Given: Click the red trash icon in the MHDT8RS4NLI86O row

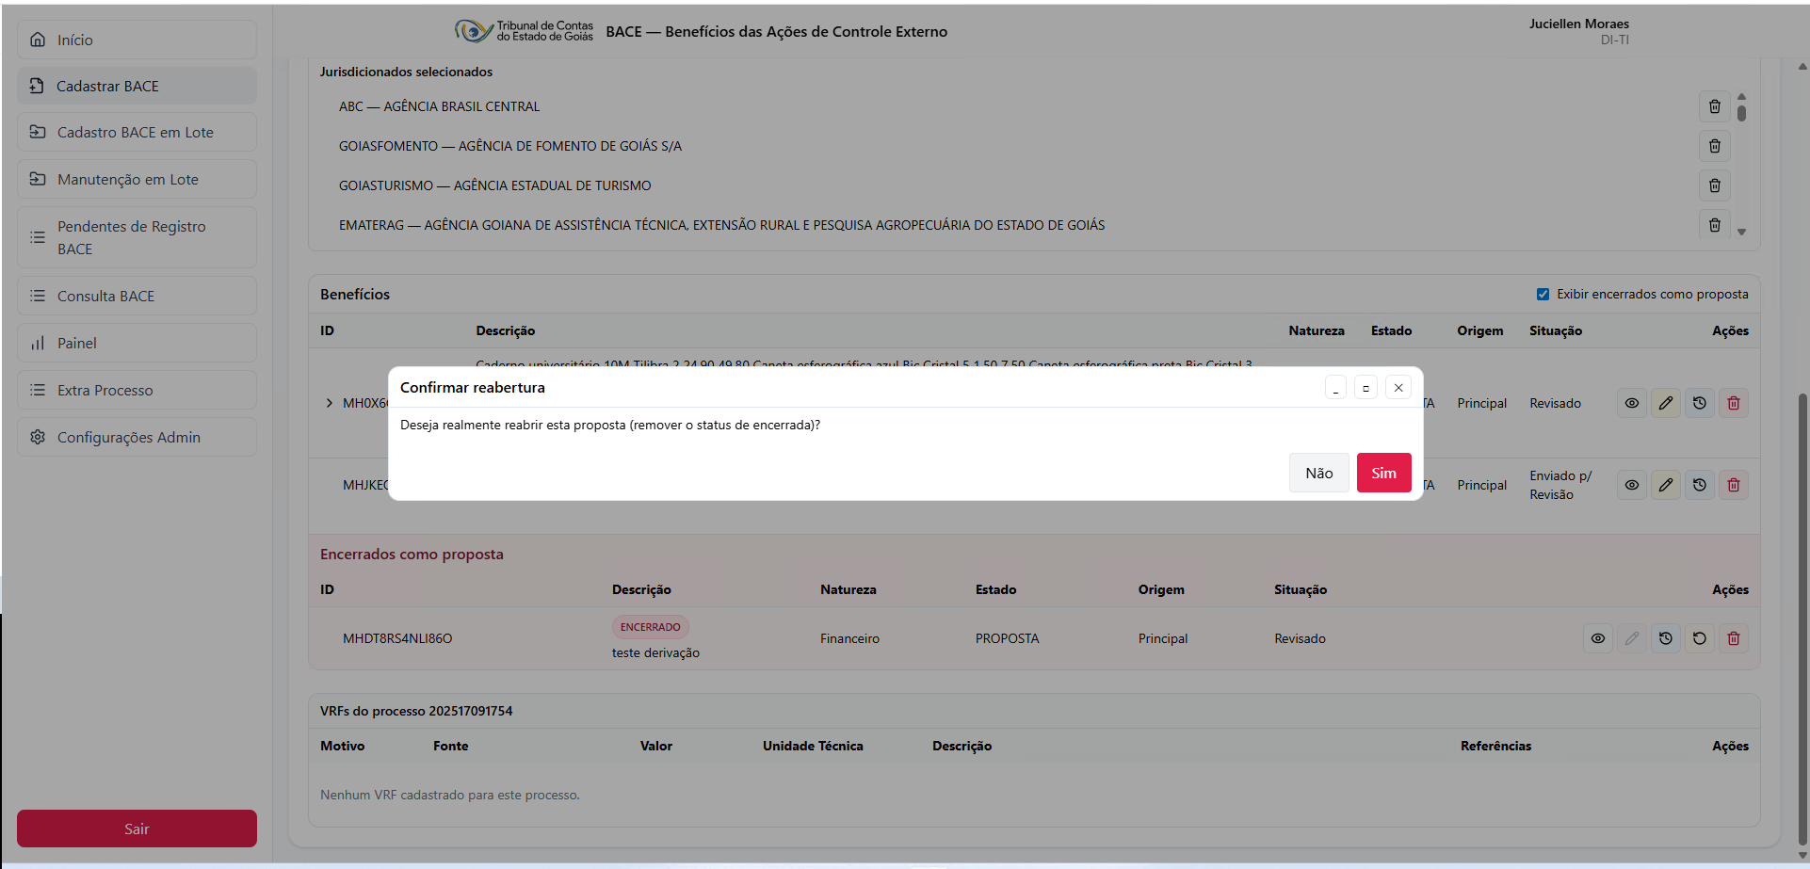Looking at the screenshot, I should 1733,638.
